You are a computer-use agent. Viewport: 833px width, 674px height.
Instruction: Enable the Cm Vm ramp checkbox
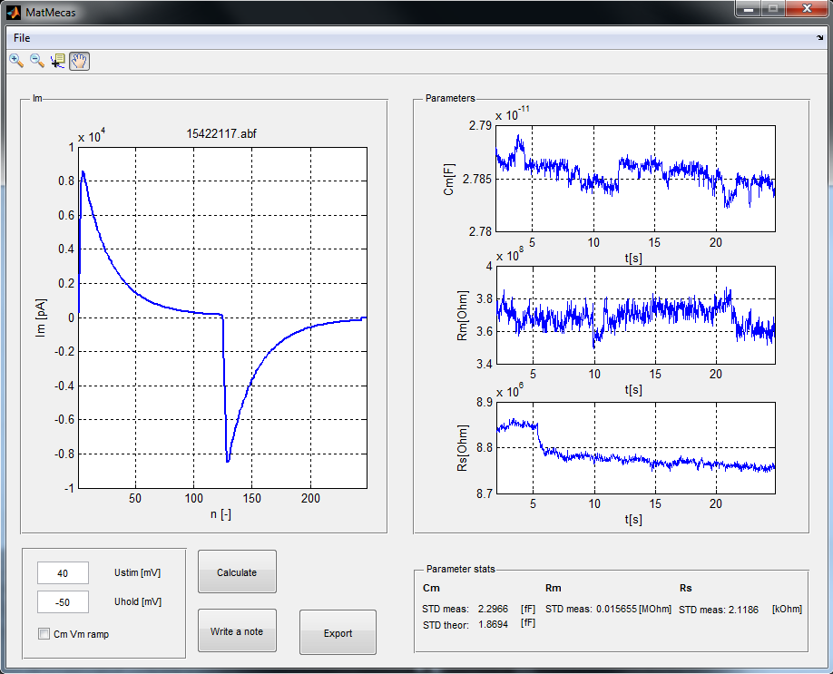point(44,634)
